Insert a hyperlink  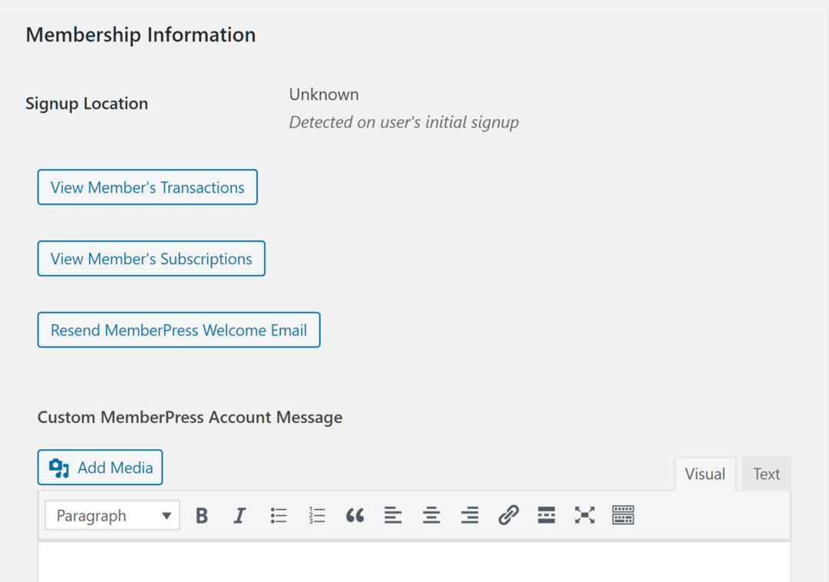point(508,515)
